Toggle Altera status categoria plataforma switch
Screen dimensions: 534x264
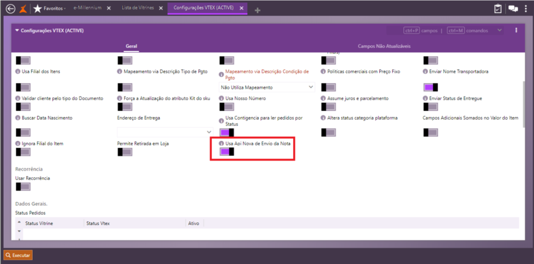329,133
